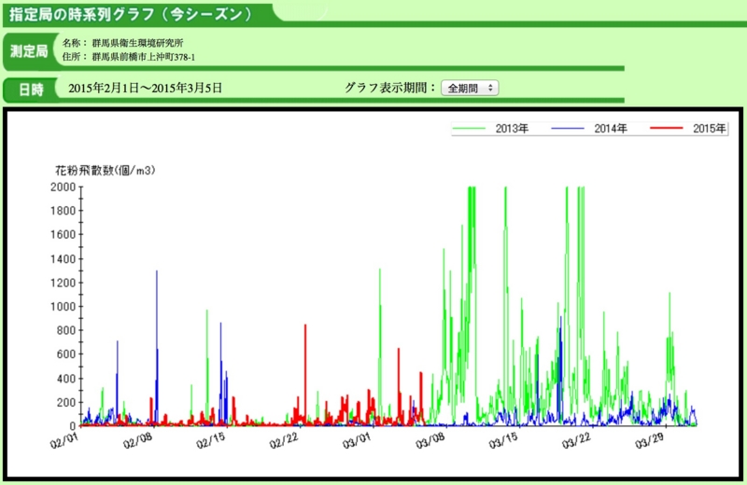Click the グラフ表示期間 label
747x485 pixels.
[x=390, y=88]
